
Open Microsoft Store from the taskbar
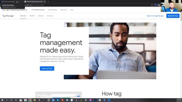(21, 100)
